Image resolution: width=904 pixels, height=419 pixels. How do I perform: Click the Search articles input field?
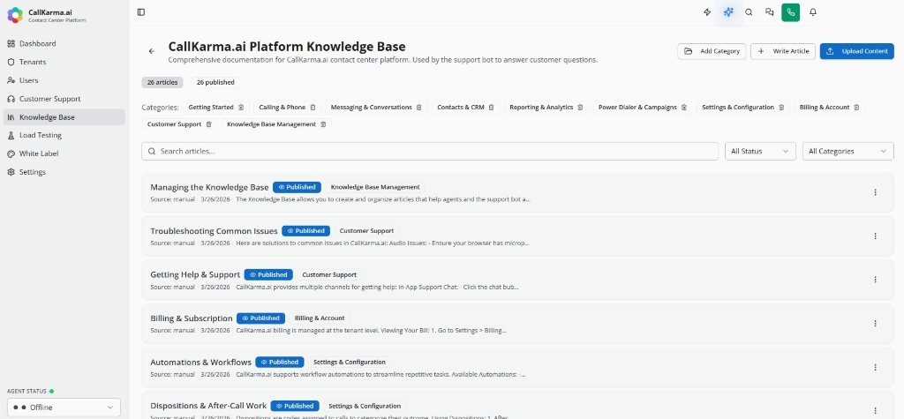[x=430, y=151]
